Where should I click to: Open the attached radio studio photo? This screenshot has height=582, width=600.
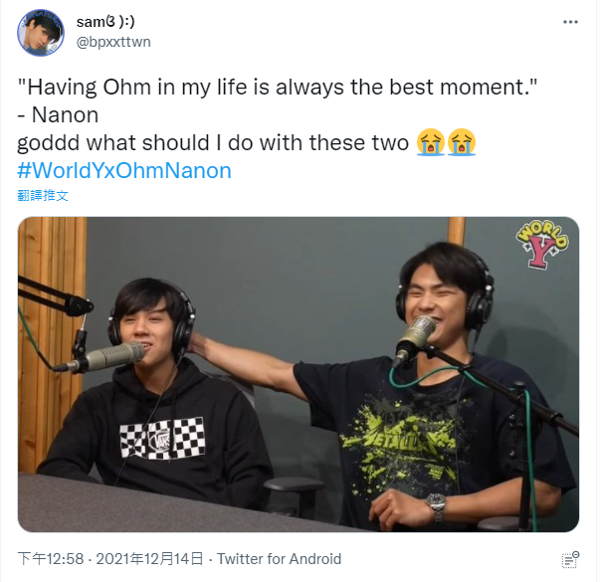click(299, 374)
